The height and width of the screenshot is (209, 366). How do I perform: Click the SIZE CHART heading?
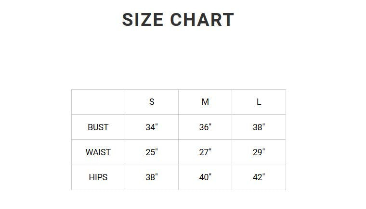coord(178,20)
